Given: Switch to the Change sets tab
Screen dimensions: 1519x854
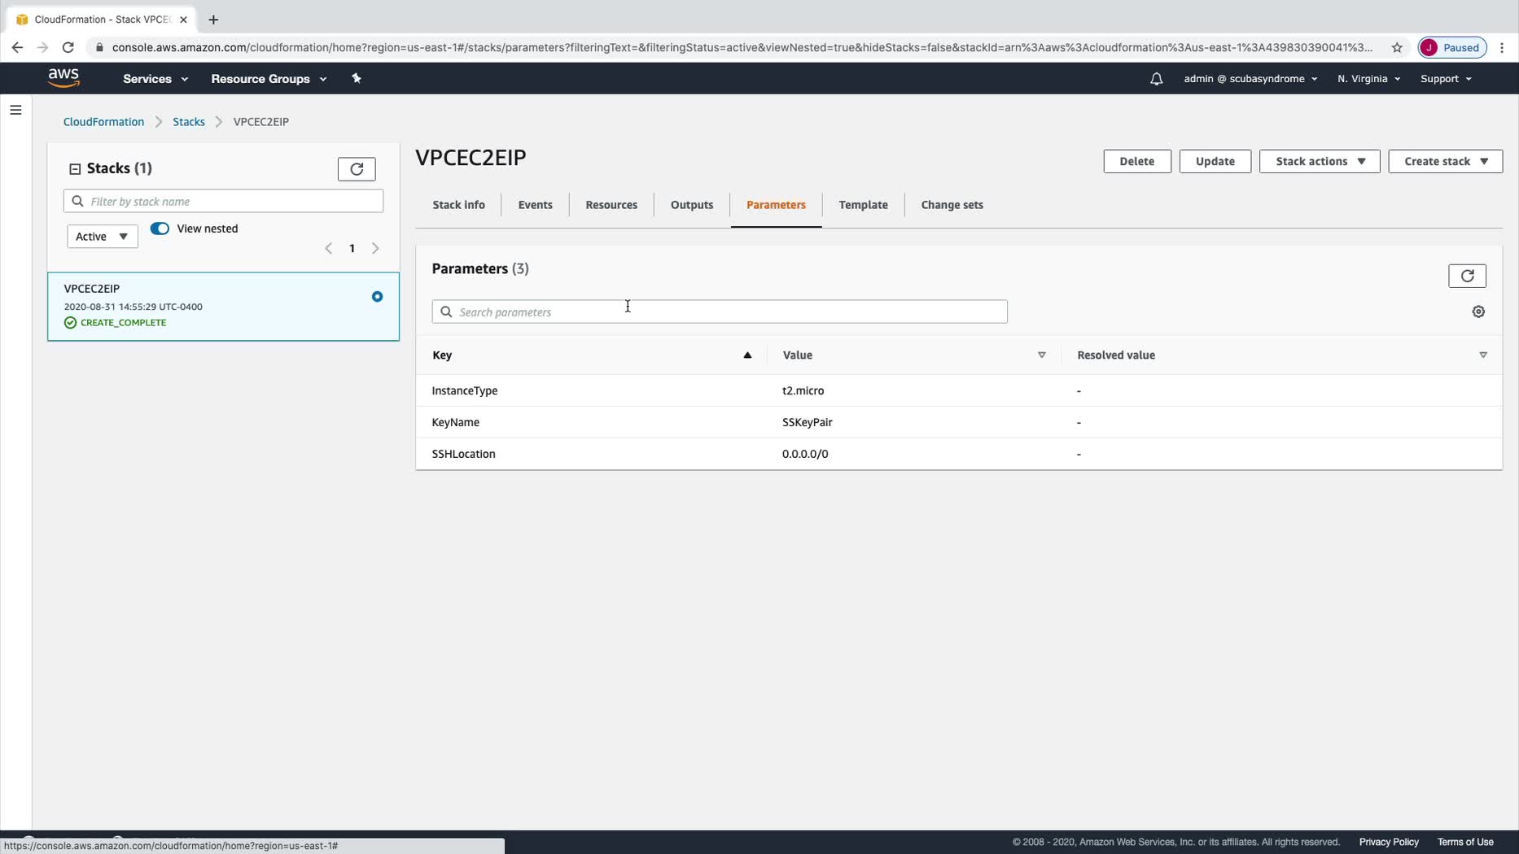Looking at the screenshot, I should click(x=952, y=205).
